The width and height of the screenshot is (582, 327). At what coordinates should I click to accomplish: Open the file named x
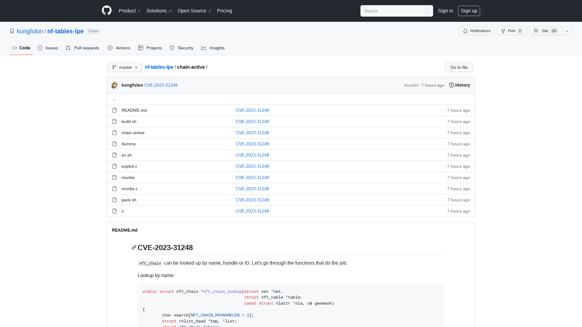coord(122,211)
